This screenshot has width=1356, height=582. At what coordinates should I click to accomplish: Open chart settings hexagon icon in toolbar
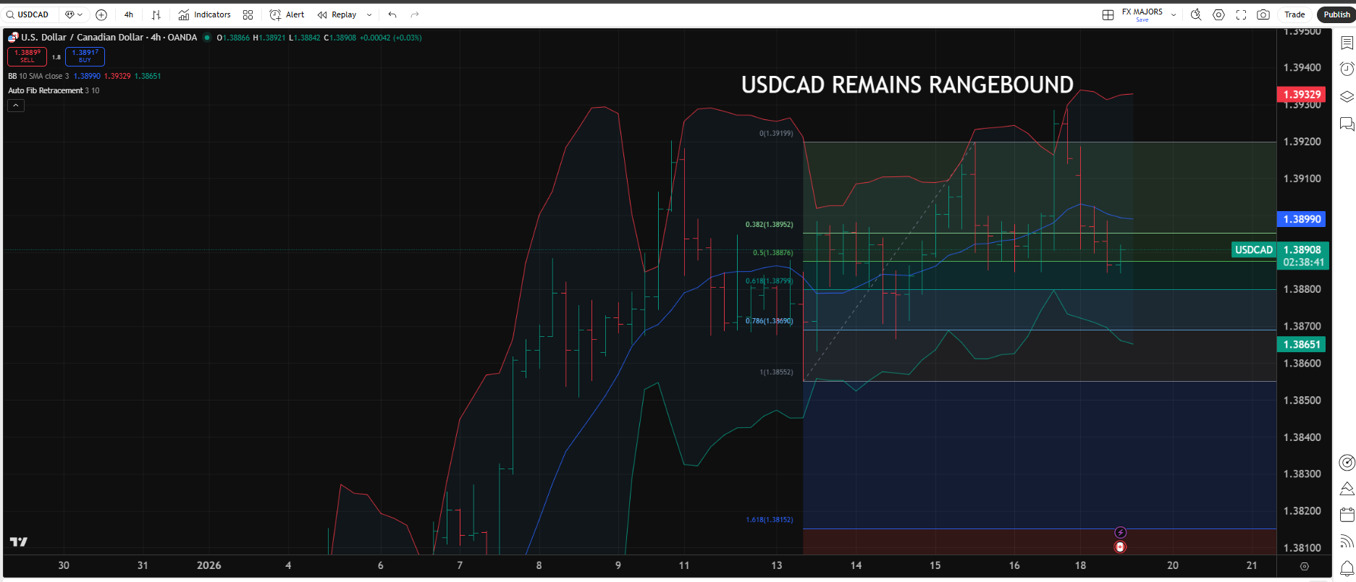point(1218,14)
